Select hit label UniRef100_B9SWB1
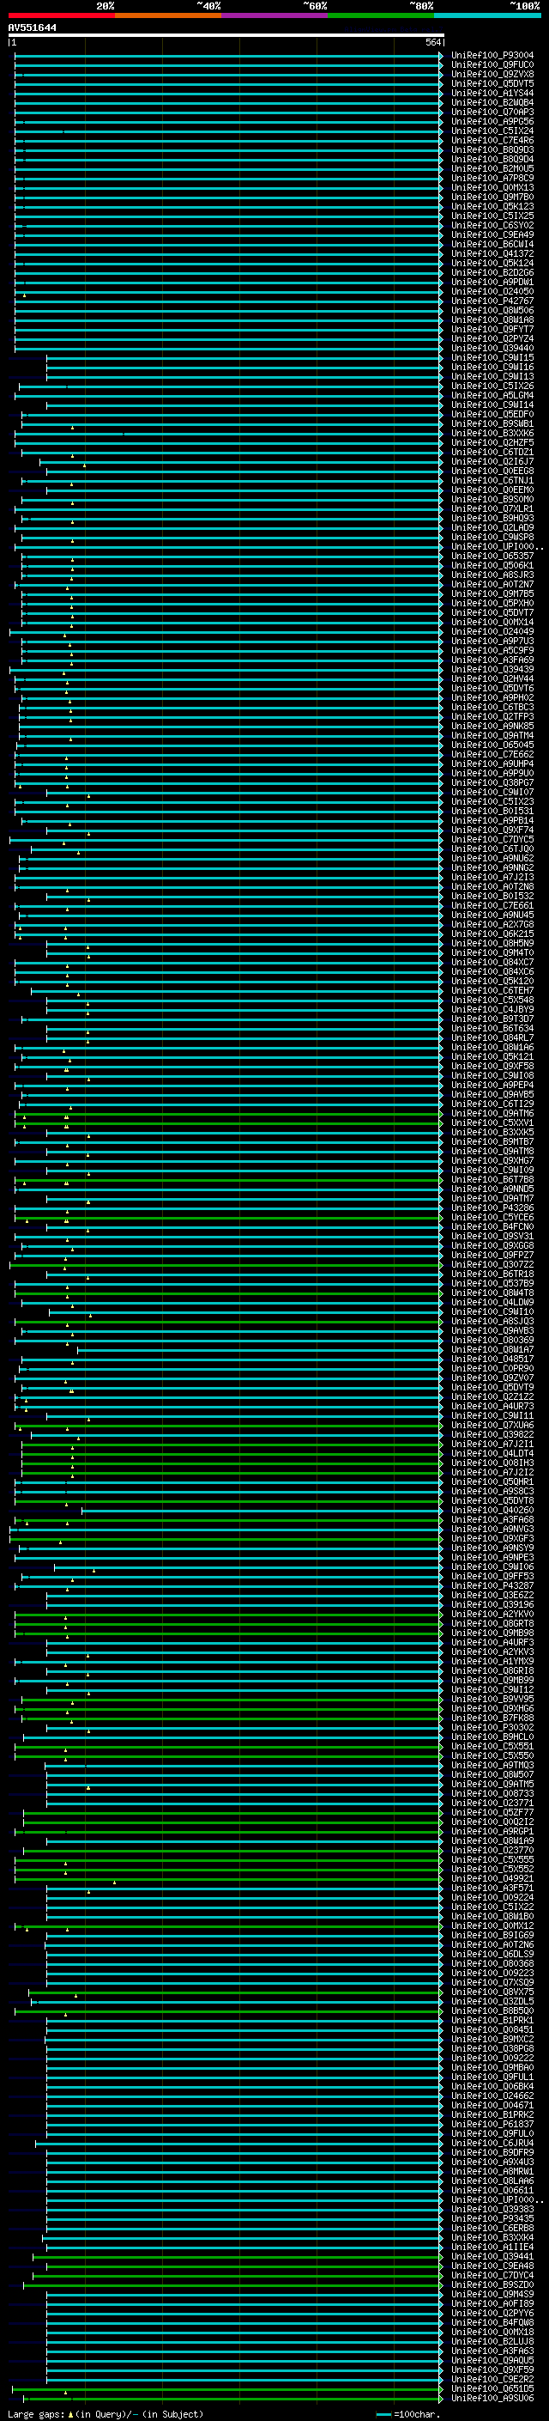The image size is (549, 2421). pyautogui.click(x=492, y=424)
